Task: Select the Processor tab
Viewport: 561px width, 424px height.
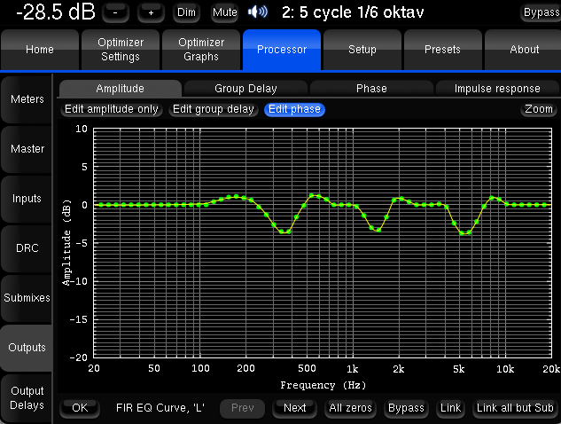Action: (x=282, y=50)
